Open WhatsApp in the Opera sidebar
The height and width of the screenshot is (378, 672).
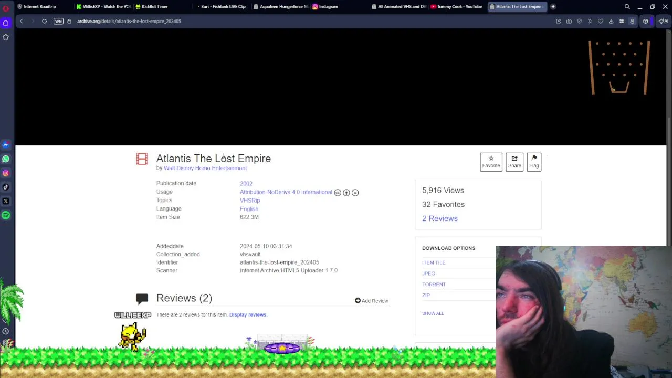point(6,159)
